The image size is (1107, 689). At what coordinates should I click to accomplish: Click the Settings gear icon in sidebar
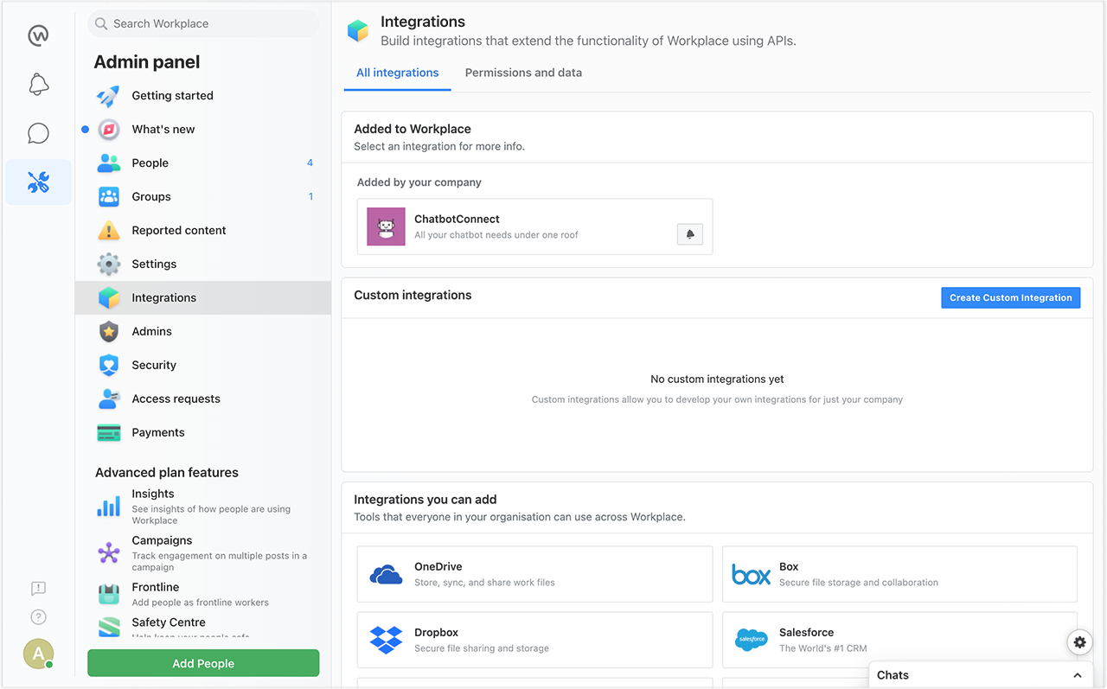(x=109, y=265)
